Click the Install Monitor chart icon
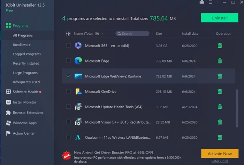Screen dimensions: 244x165 (8, 102)
